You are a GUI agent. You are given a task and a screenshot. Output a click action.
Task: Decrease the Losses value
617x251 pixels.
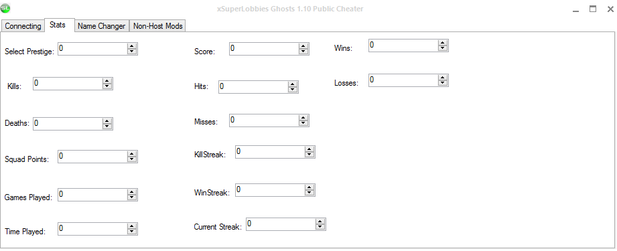[443, 83]
